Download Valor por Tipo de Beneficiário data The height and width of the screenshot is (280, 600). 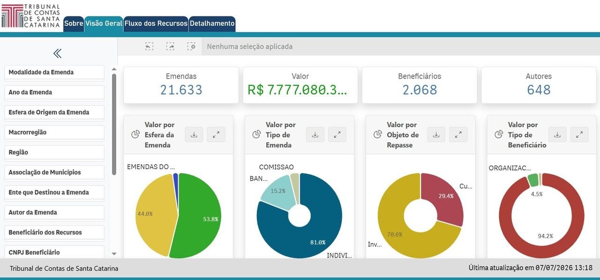557,134
